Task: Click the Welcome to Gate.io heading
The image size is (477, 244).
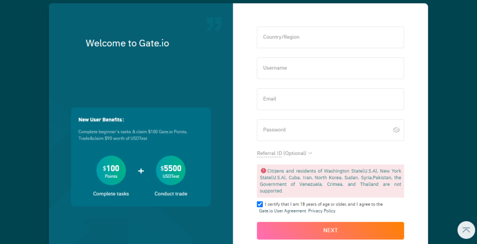Action: pos(127,43)
